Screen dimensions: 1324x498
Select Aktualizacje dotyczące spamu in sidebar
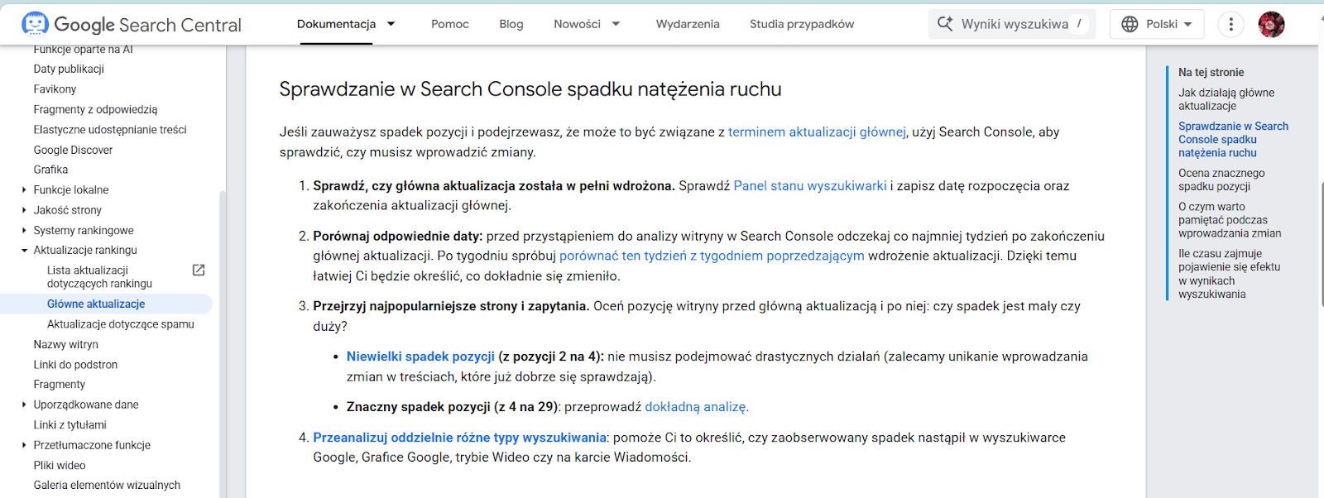[120, 324]
